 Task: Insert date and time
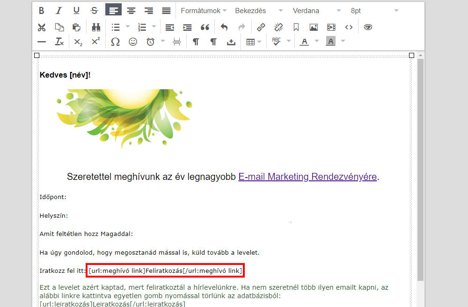pos(150,42)
